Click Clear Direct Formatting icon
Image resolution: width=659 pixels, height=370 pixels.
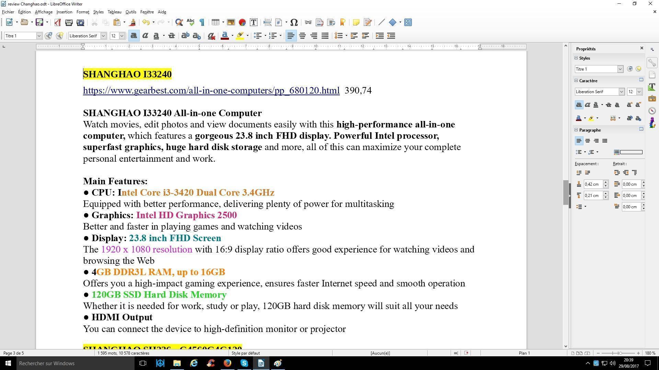pyautogui.click(x=211, y=36)
